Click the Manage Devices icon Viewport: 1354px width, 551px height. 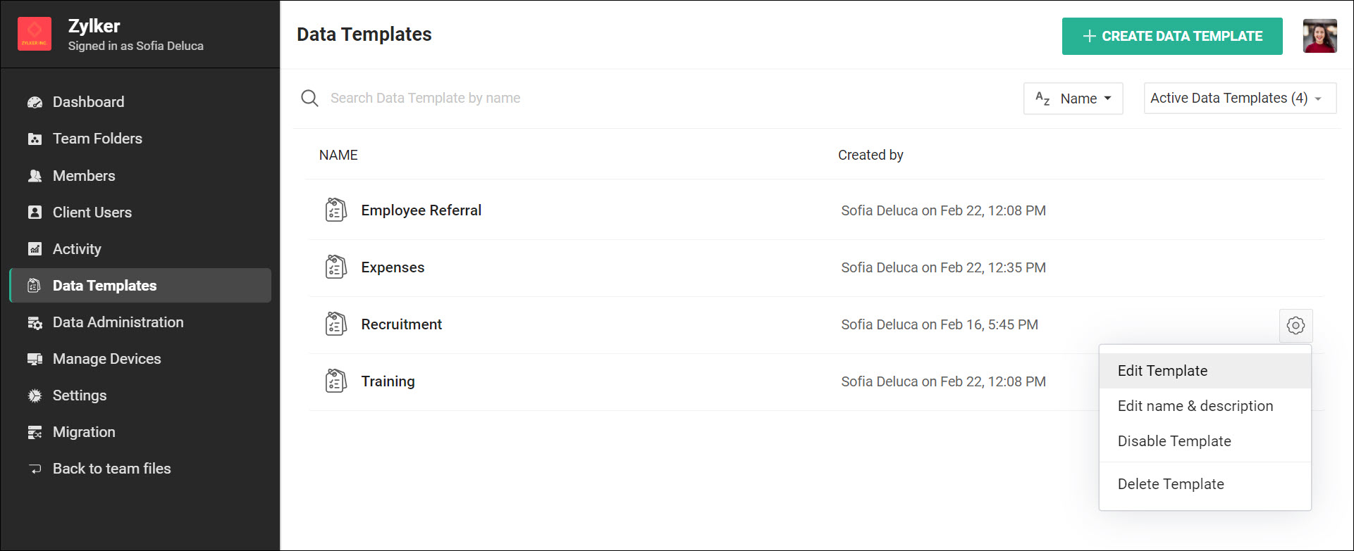[x=35, y=359]
